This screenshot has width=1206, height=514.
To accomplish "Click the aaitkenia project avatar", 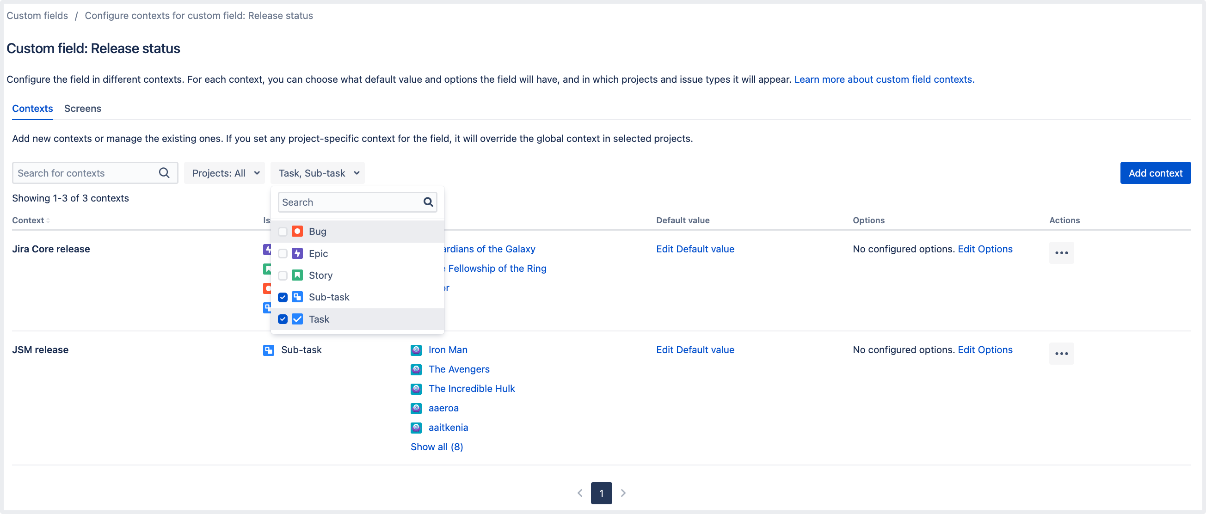I will point(416,428).
